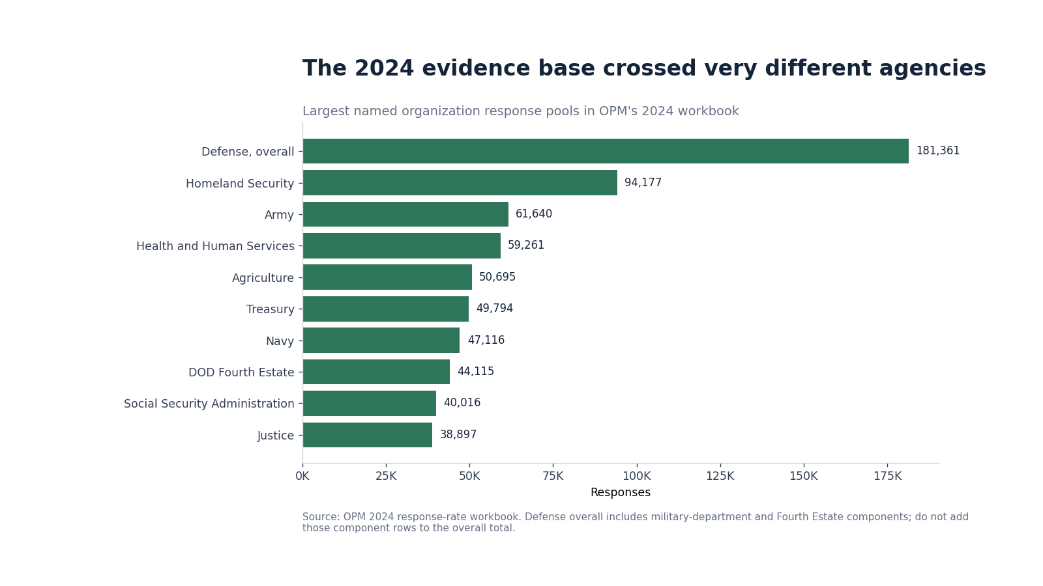Select the value label 47,116
The height and width of the screenshot is (586, 1043).
point(486,341)
